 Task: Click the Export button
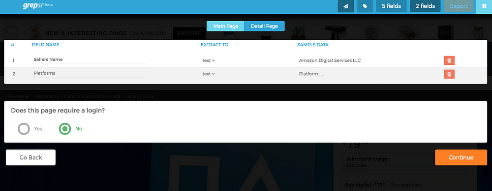click(459, 6)
